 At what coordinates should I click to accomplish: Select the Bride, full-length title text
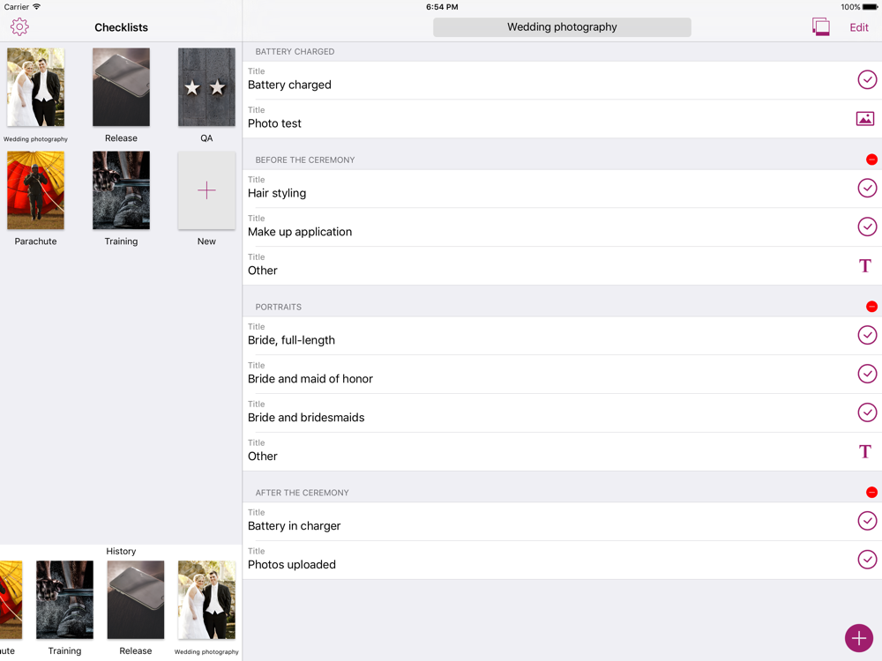pyautogui.click(x=291, y=340)
